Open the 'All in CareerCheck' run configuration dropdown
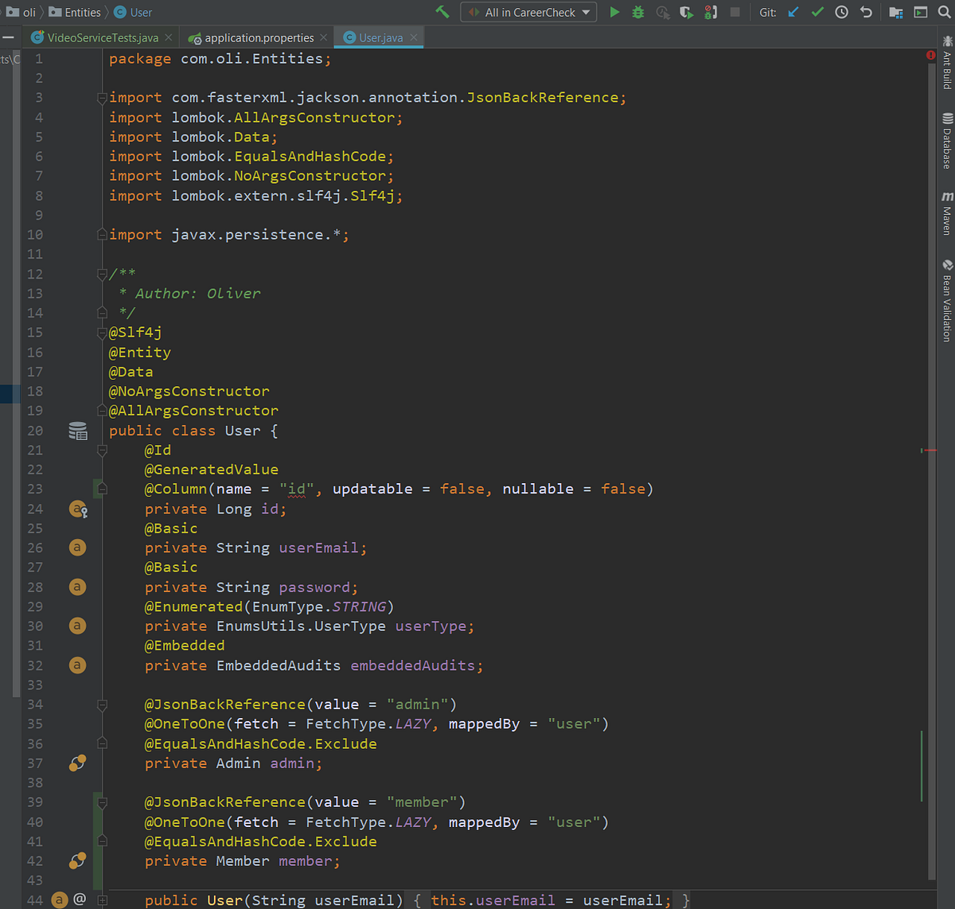This screenshot has height=909, width=955. point(528,12)
